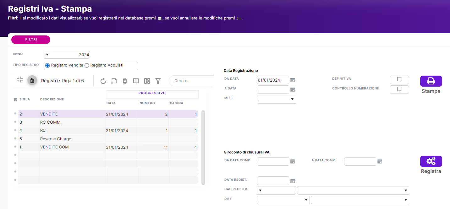The height and width of the screenshot is (209, 450).
Task: Open the calendar for A Data
Action: pyautogui.click(x=293, y=90)
